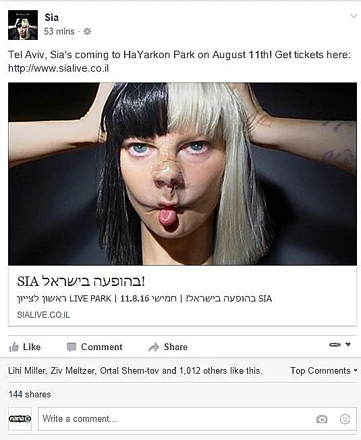Open the emoji smiley picker
The width and height of the screenshot is (361, 440).
click(345, 419)
